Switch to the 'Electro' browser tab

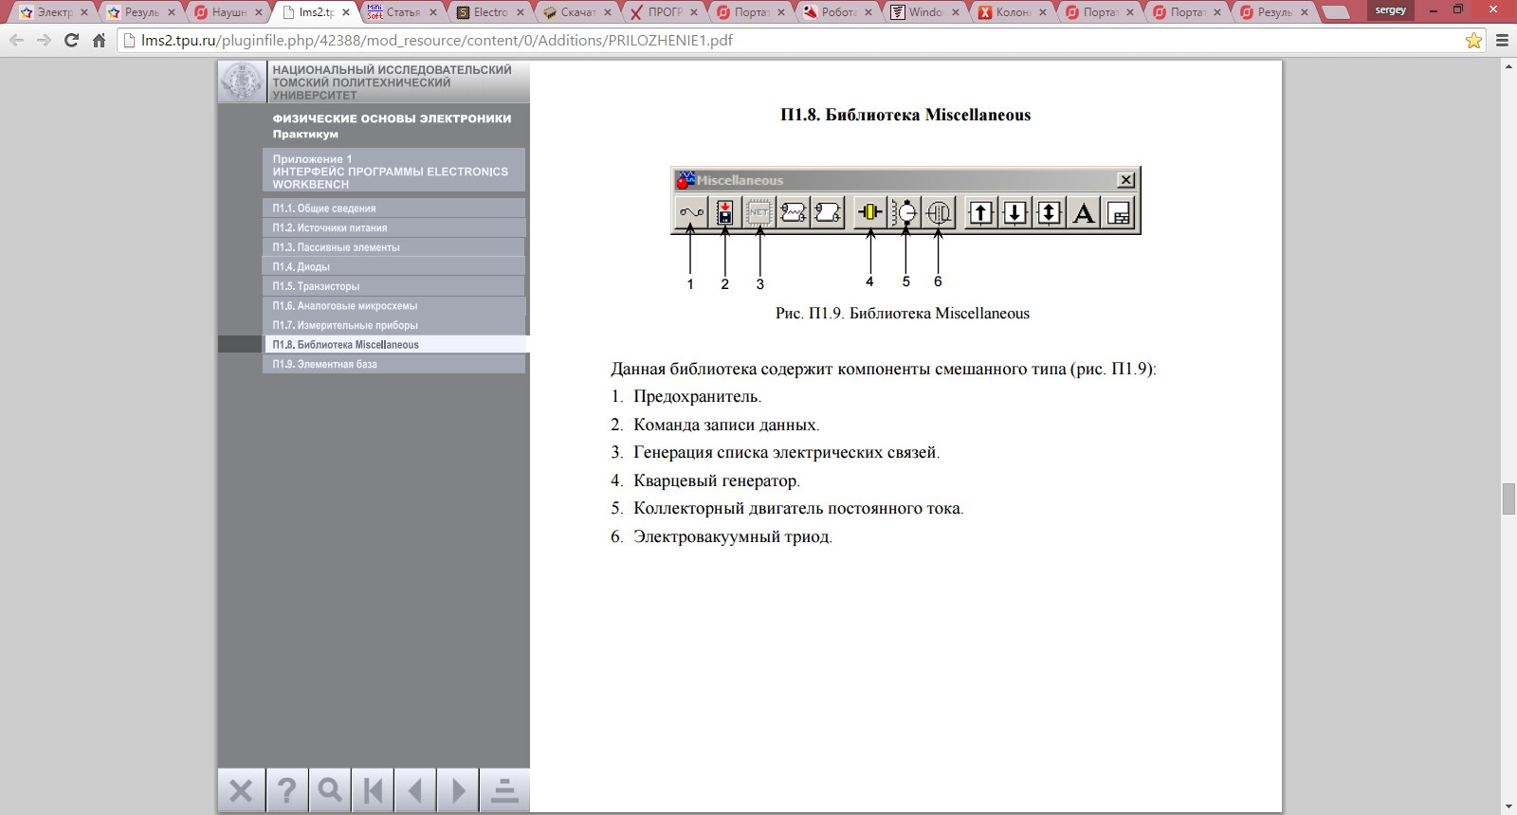(490, 12)
